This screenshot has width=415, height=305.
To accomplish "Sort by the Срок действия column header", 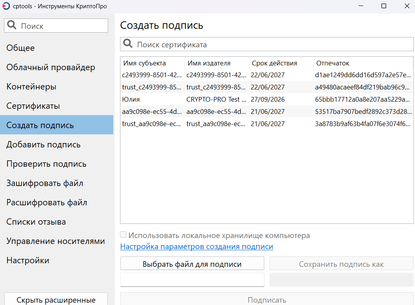I will point(282,63).
